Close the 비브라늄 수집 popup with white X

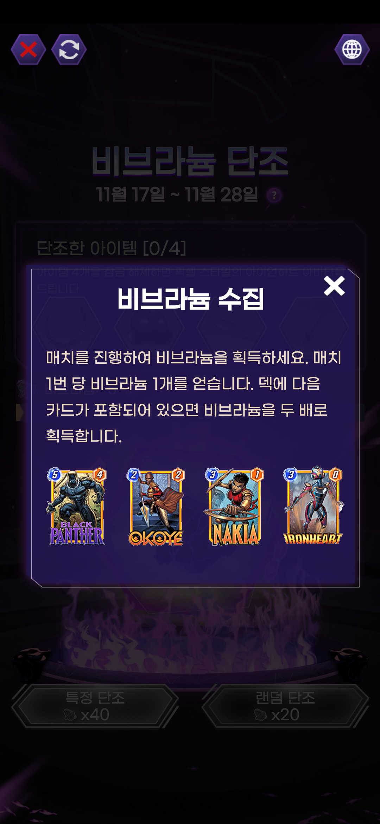pos(334,286)
